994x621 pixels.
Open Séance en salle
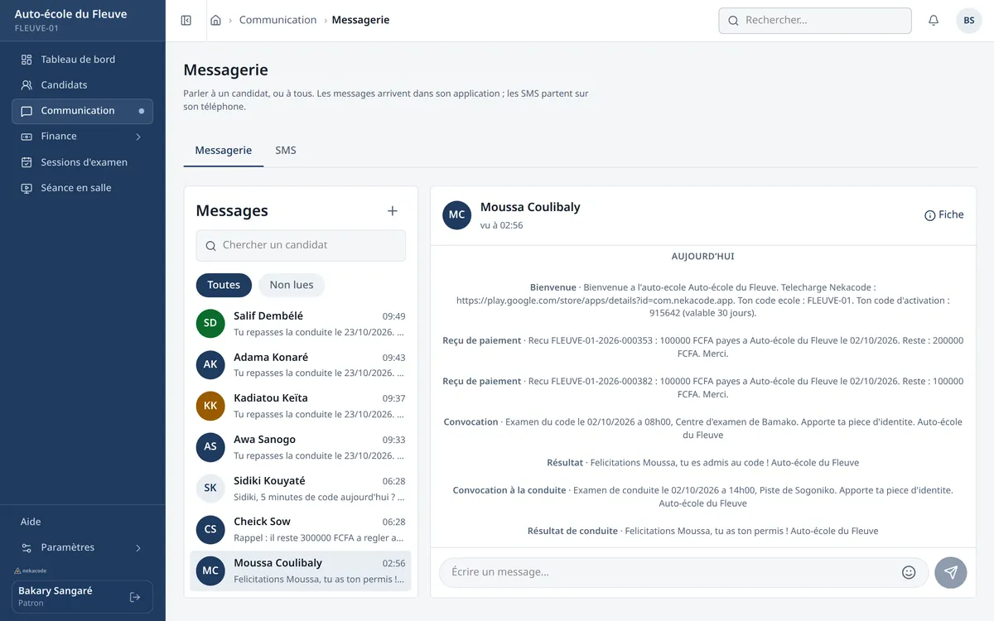83,188
